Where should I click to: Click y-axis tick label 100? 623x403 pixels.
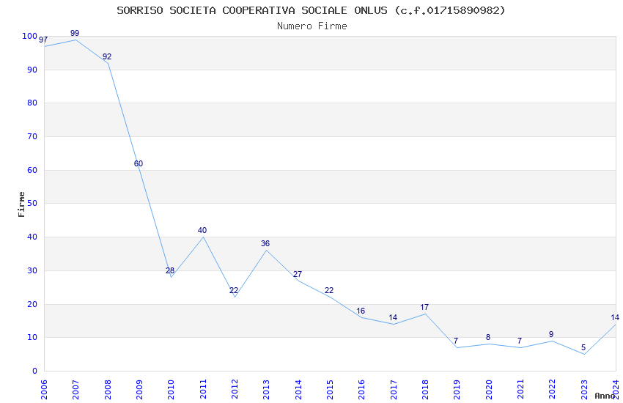[29, 36]
